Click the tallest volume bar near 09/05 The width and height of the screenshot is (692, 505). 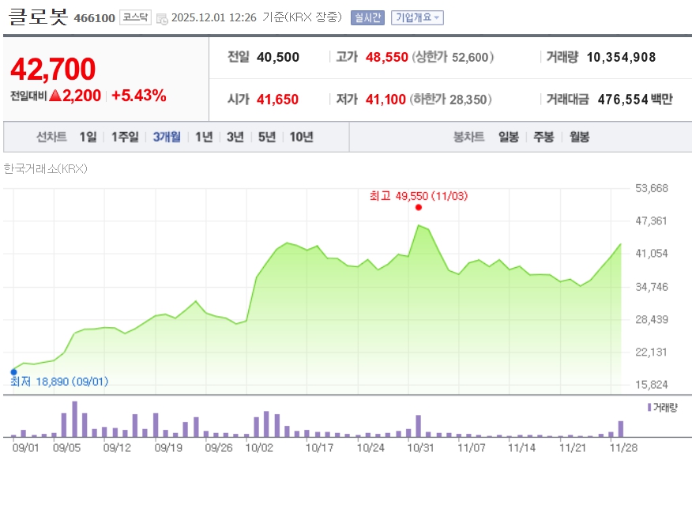pos(75,420)
